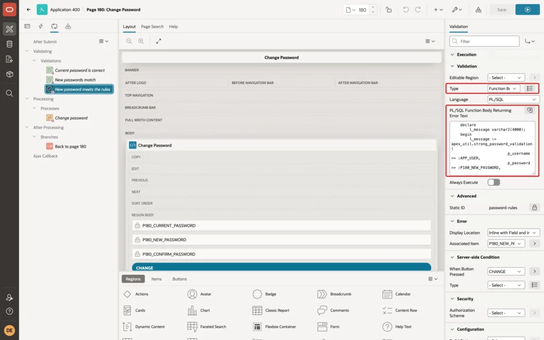The image size is (544, 340).
Task: Click the property Filter search field
Action: point(484,41)
